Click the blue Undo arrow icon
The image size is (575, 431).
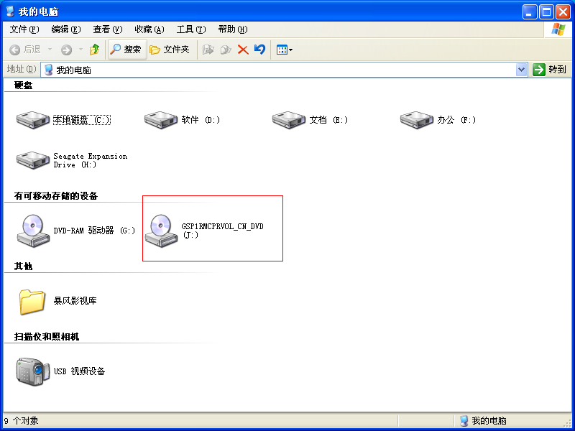[x=259, y=49]
